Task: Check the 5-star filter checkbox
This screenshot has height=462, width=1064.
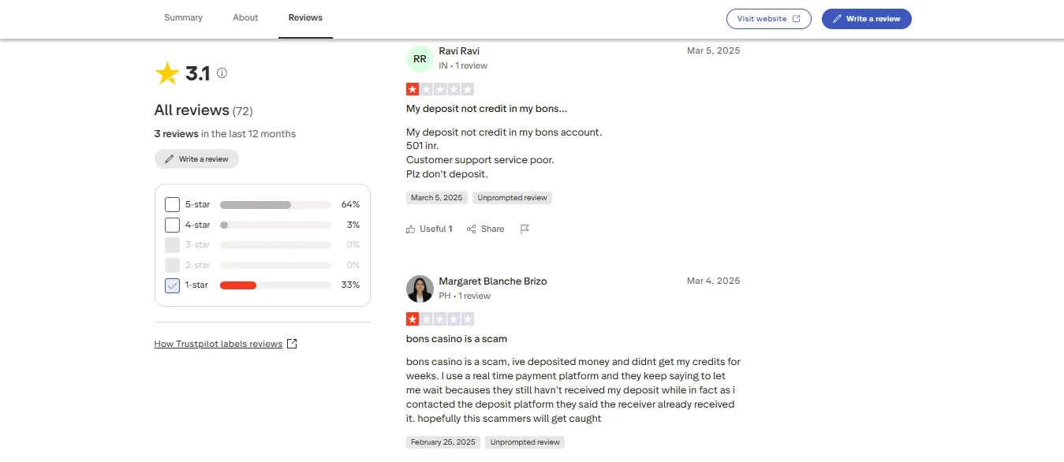Action: (x=172, y=205)
